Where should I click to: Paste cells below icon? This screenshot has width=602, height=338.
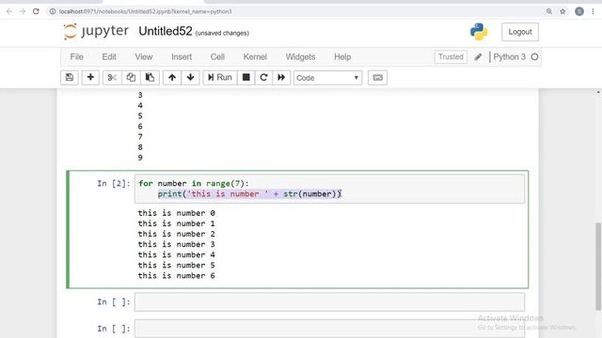click(x=150, y=77)
